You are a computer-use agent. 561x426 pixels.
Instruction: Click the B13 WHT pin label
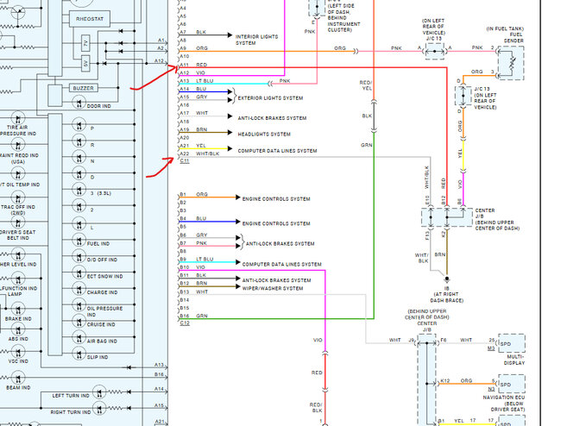193,292
